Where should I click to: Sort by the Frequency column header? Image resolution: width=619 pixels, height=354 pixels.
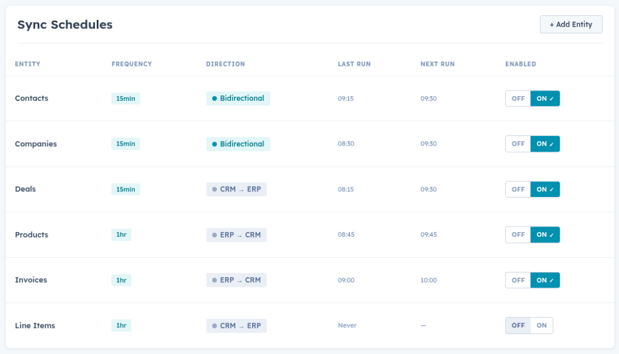tap(131, 64)
